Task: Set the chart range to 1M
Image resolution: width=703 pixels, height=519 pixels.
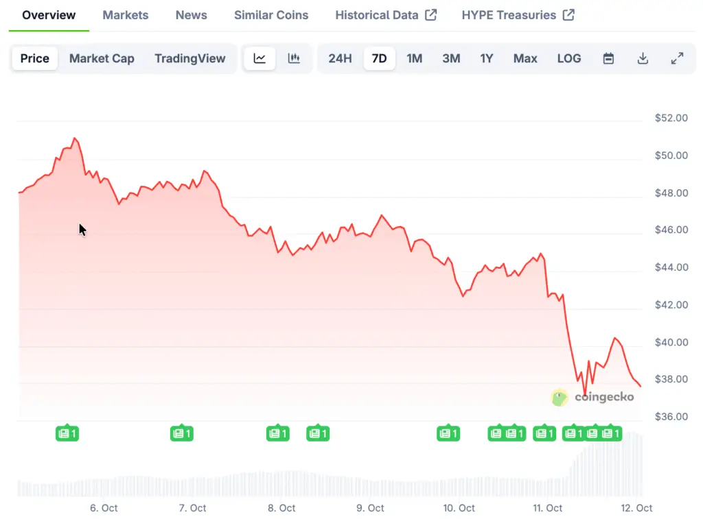Action: 414,58
